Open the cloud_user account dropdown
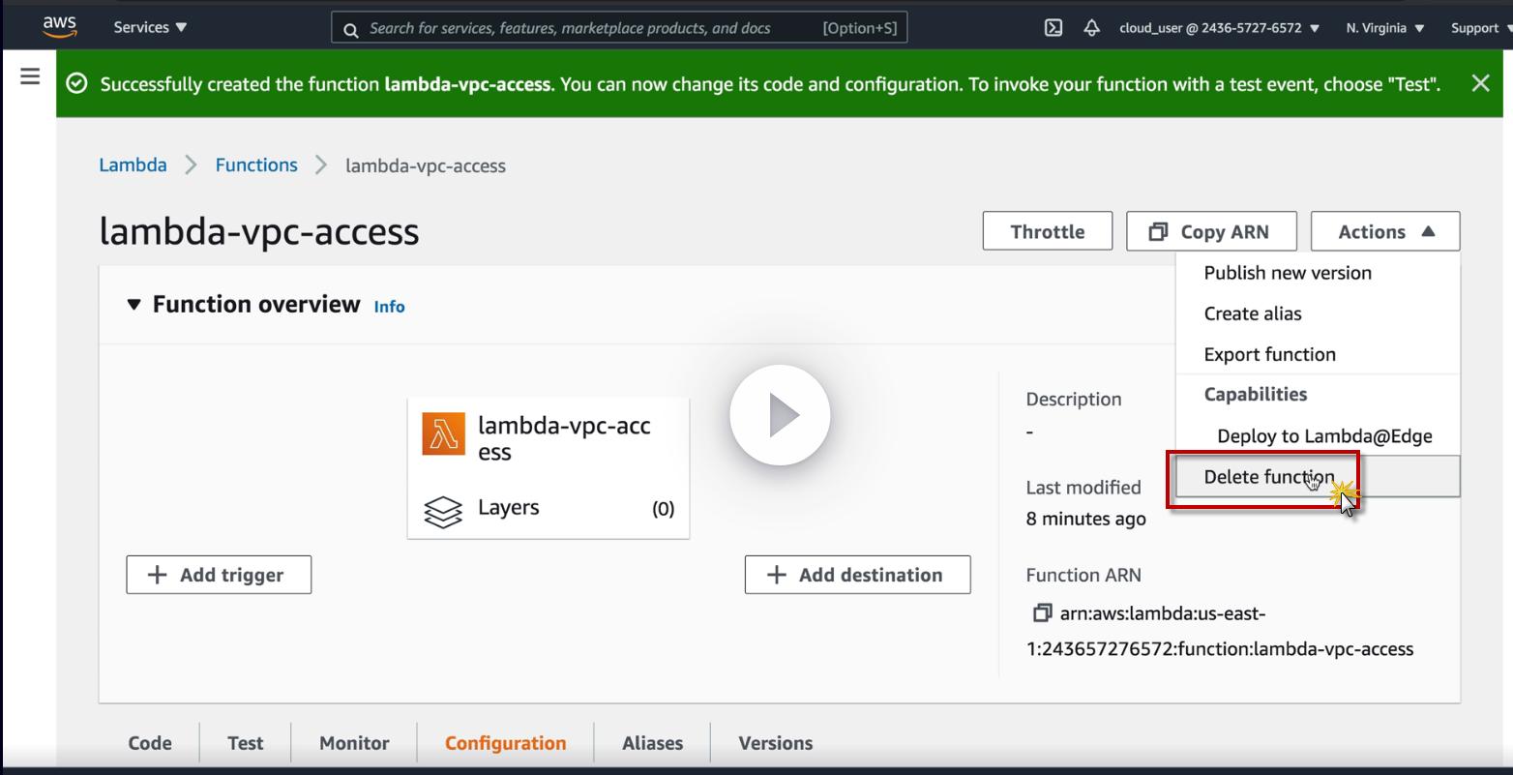 pyautogui.click(x=1219, y=28)
